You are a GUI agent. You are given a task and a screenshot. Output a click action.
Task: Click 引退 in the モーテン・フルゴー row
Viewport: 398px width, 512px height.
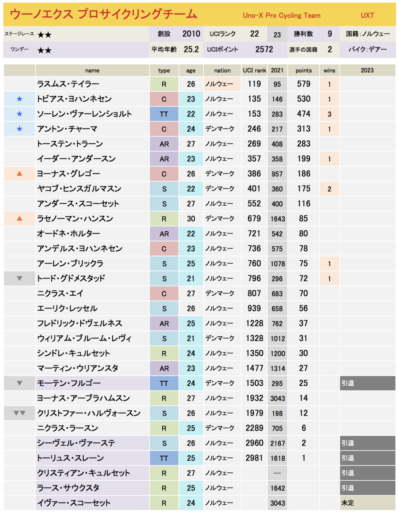point(348,383)
